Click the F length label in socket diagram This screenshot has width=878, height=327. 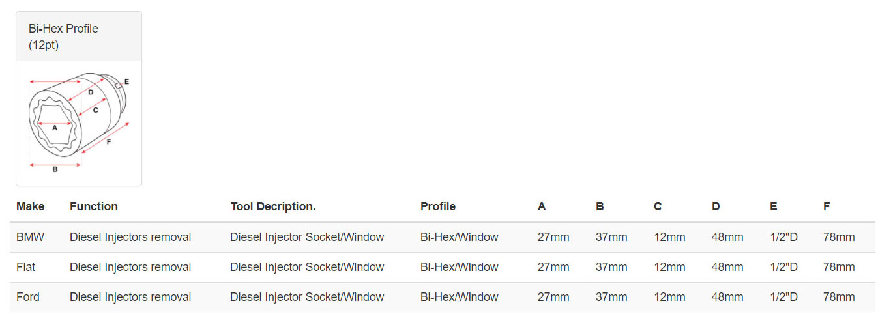(x=108, y=141)
